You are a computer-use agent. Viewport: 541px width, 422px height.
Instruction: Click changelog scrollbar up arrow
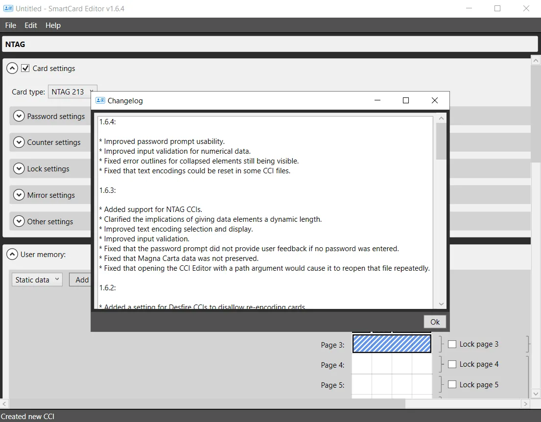[x=441, y=118]
